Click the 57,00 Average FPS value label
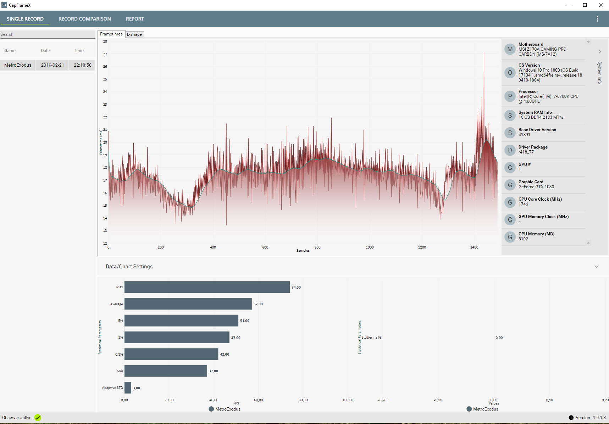 click(x=258, y=304)
